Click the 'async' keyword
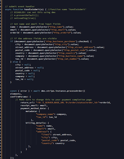124x159 pixels. pos(8,10)
